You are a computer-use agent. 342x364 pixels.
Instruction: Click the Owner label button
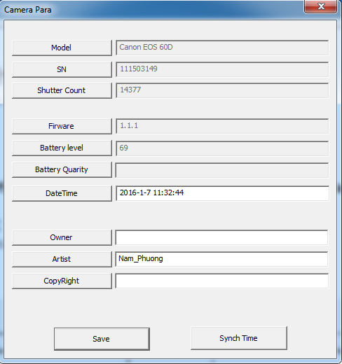pos(62,237)
